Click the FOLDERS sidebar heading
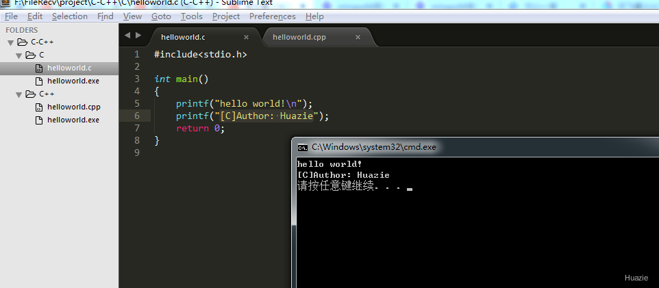659x288 pixels. (x=21, y=30)
